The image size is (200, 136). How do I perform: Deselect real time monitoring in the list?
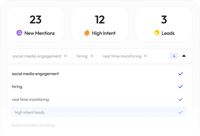point(98,100)
